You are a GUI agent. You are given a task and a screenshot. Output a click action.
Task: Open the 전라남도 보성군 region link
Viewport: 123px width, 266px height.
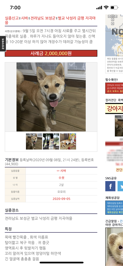(43, 18)
